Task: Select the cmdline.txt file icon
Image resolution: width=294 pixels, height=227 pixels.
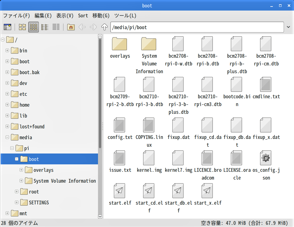Action: pos(266,84)
